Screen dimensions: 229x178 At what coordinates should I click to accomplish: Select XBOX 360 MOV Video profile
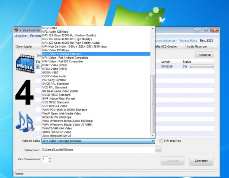(x=96, y=132)
